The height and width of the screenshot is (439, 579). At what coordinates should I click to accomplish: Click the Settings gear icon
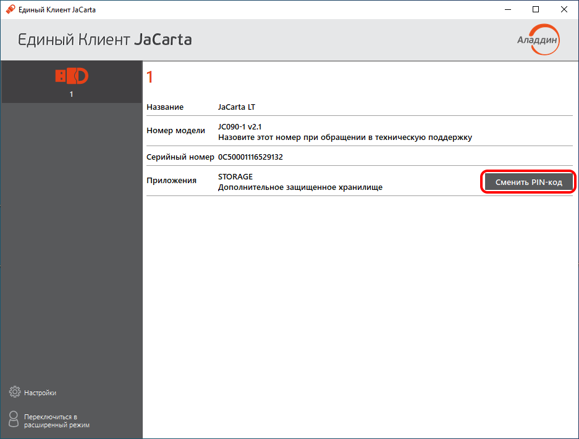tap(15, 392)
